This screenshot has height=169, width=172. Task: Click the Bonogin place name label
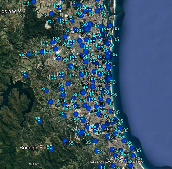coord(29,148)
